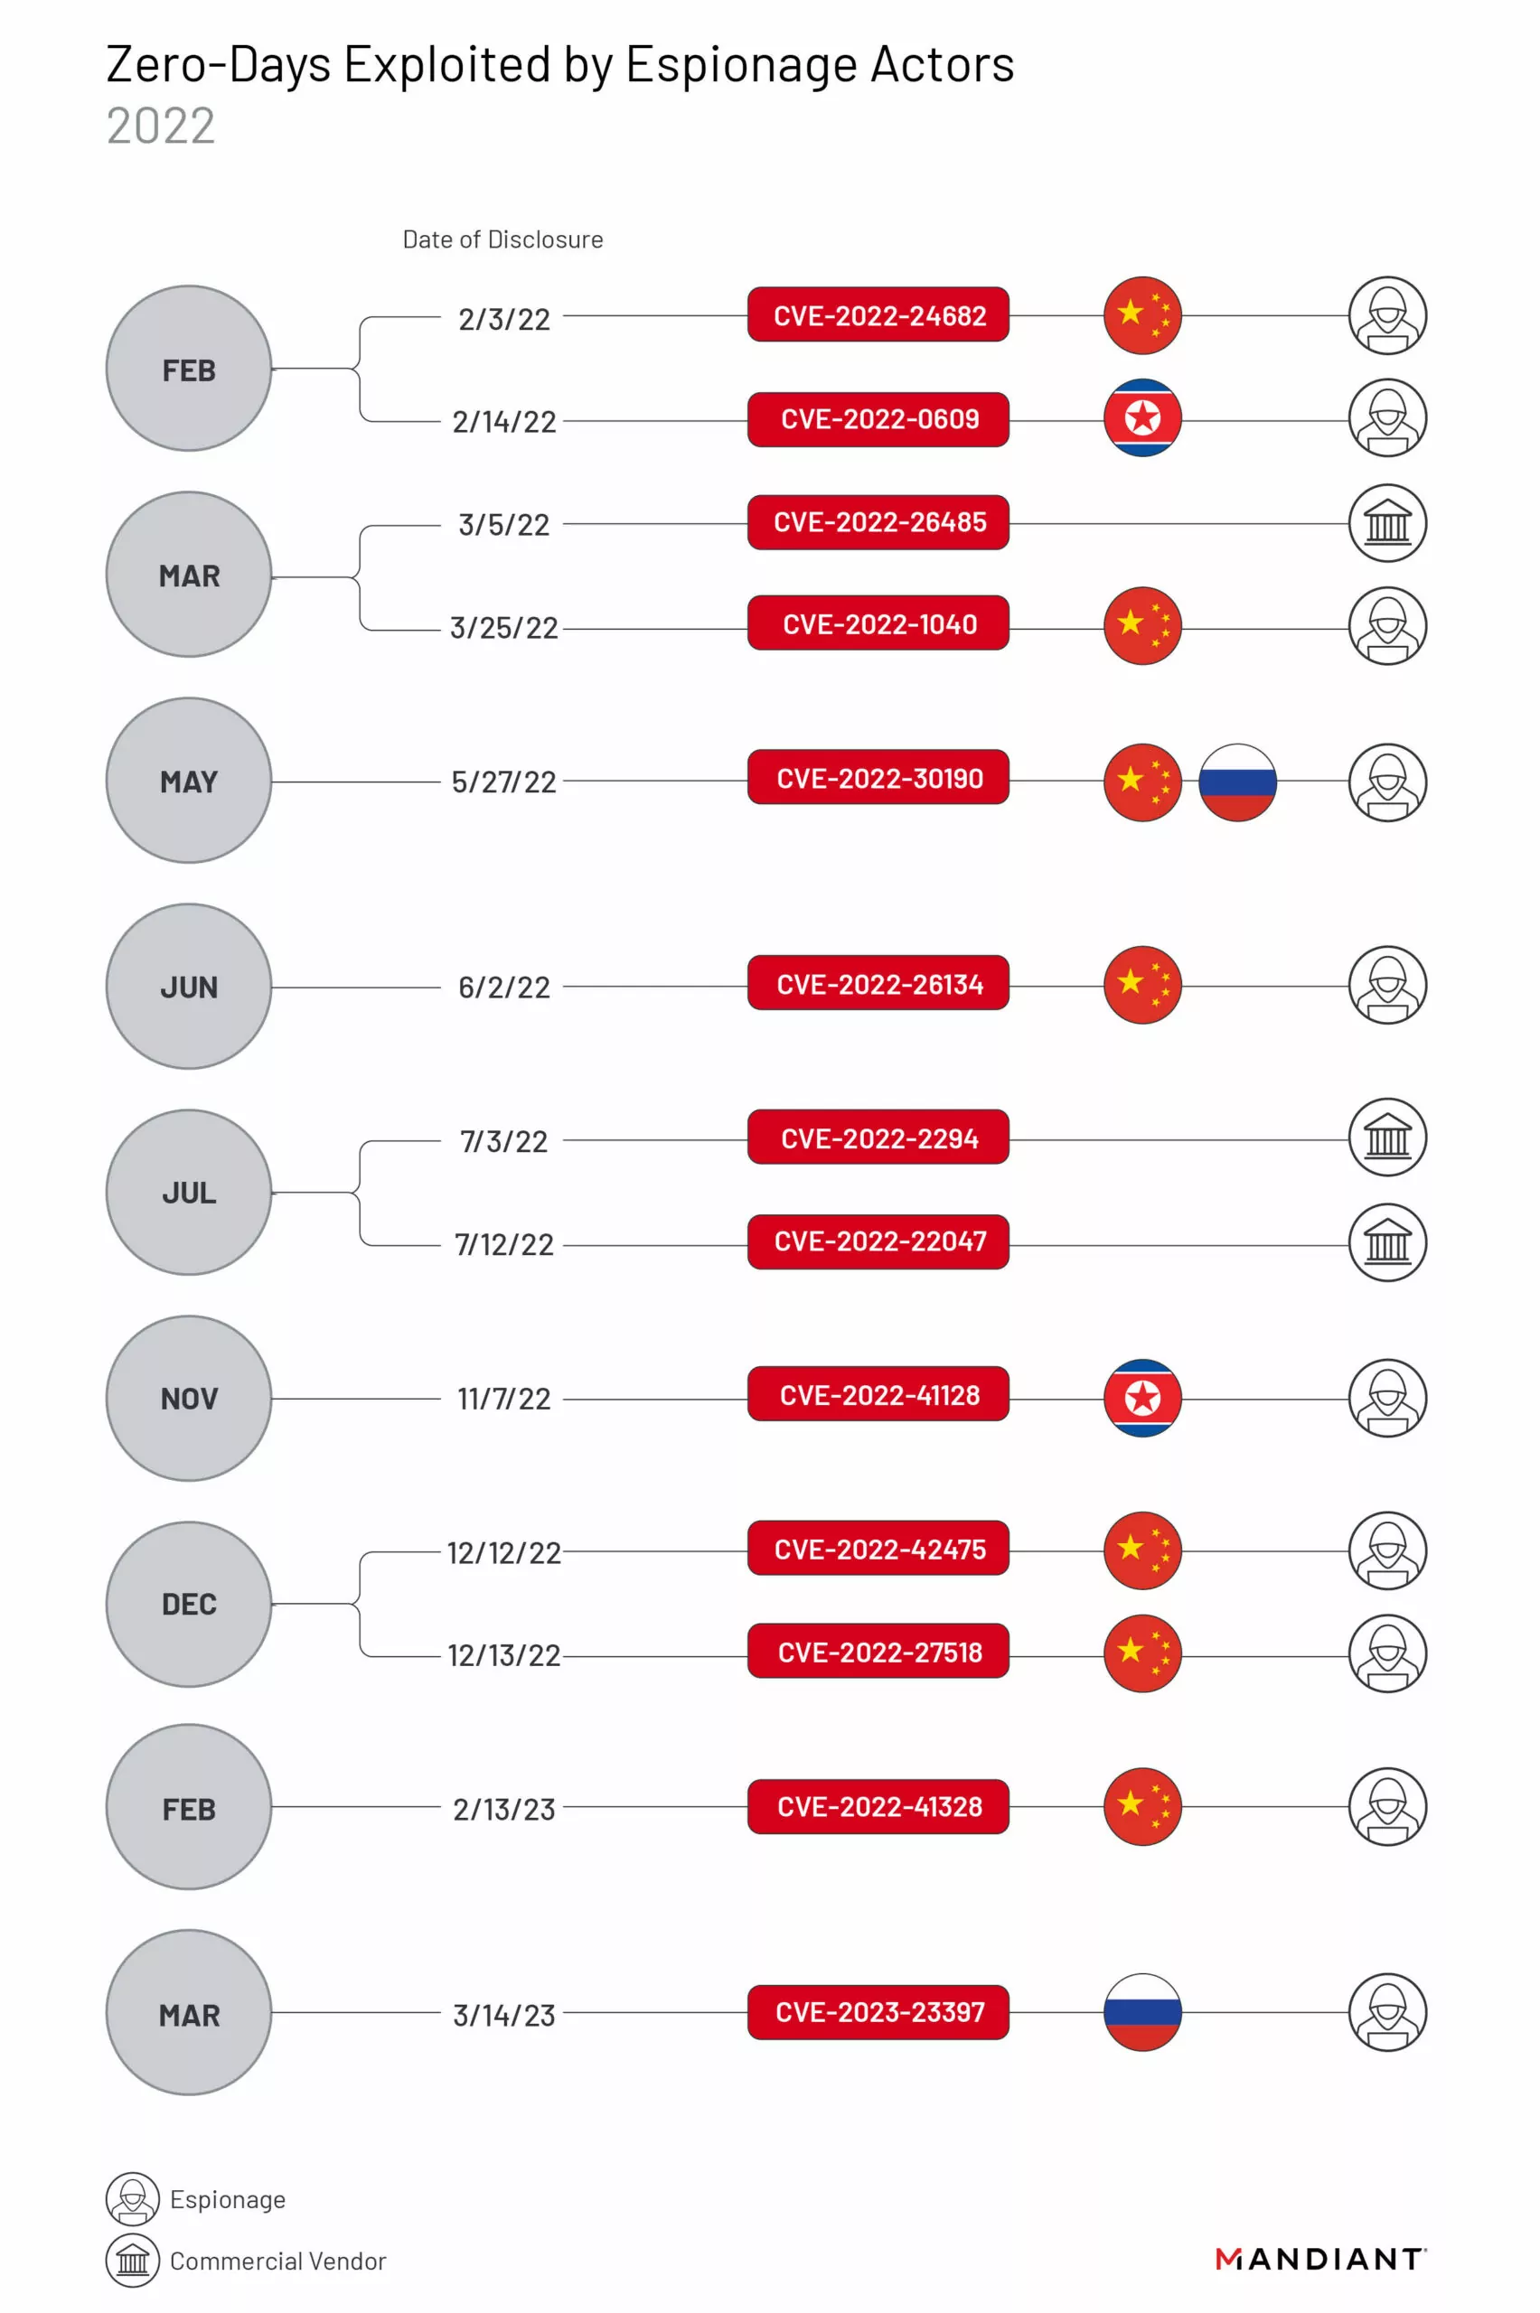Click the NOV month circle
The height and width of the screenshot is (2313, 1540).
[x=189, y=1398]
